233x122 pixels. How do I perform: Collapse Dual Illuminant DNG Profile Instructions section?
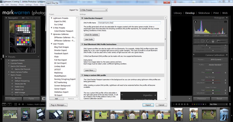click(x=82, y=44)
